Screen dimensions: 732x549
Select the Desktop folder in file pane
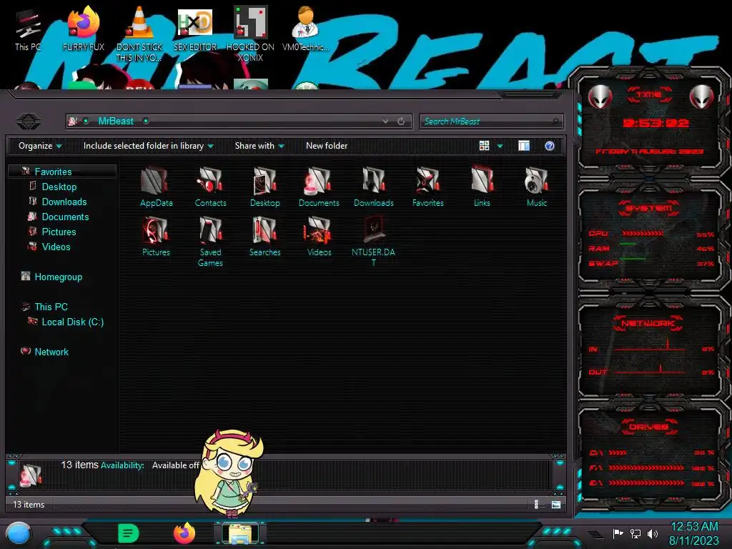click(264, 187)
